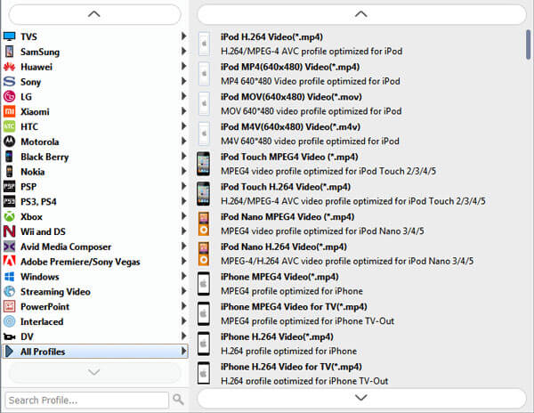Click the Windows logo icon
The width and height of the screenshot is (534, 413).
pyautogui.click(x=9, y=276)
